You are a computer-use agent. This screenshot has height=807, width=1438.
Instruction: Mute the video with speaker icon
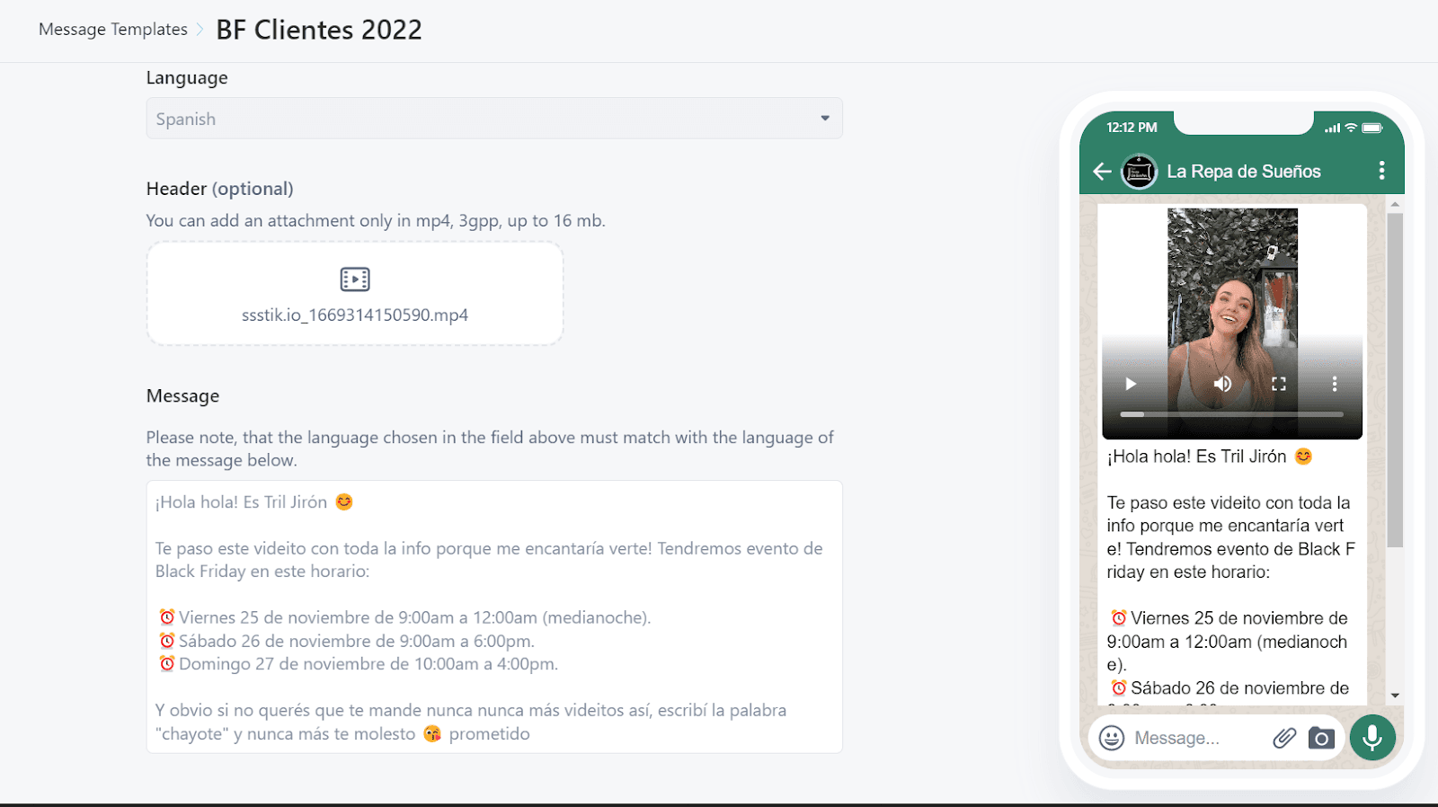1222,385
